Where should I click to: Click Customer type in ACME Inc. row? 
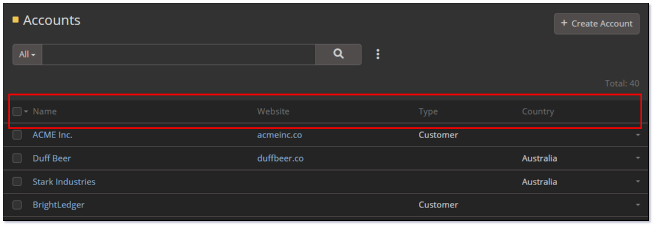tap(438, 135)
